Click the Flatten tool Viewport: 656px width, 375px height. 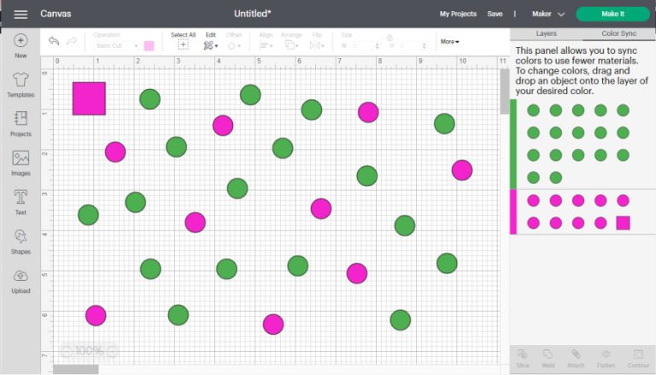coord(606,358)
